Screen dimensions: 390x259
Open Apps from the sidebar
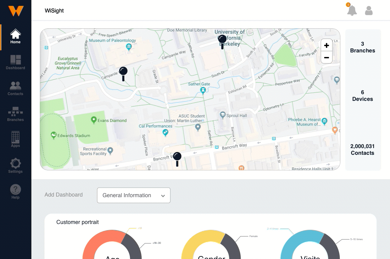pos(16,140)
